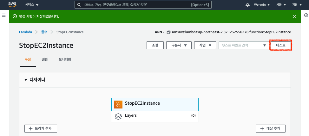Click the Layers stack icon
Image resolution: width=309 pixels, height=136 pixels.
[118, 116]
